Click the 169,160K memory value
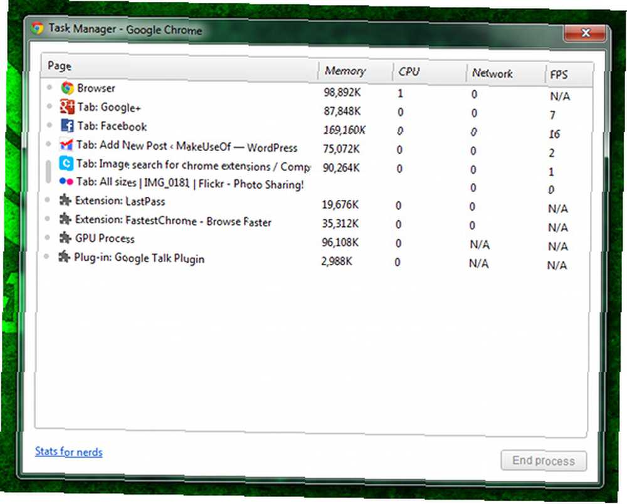627x504 pixels. [344, 130]
